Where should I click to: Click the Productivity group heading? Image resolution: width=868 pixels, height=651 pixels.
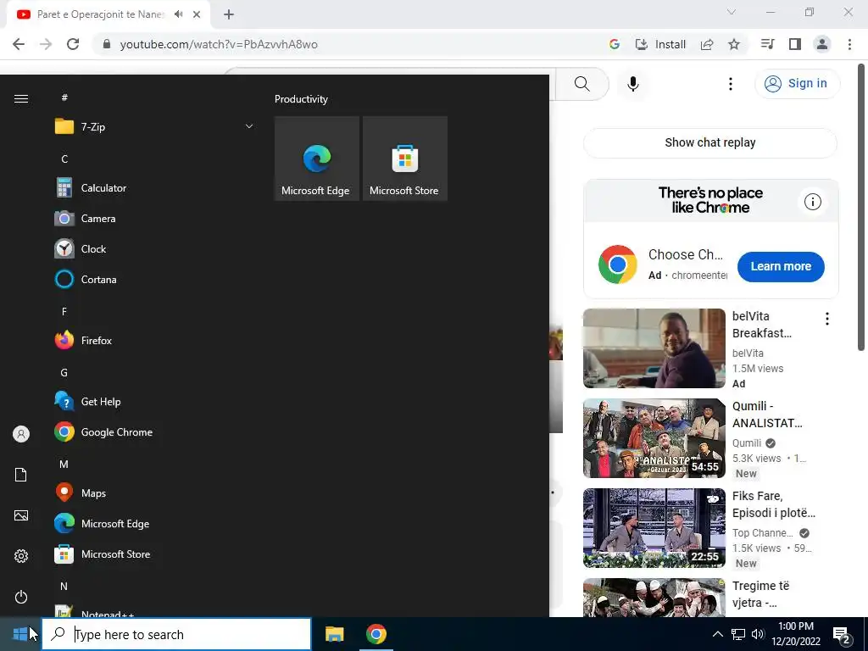click(301, 99)
